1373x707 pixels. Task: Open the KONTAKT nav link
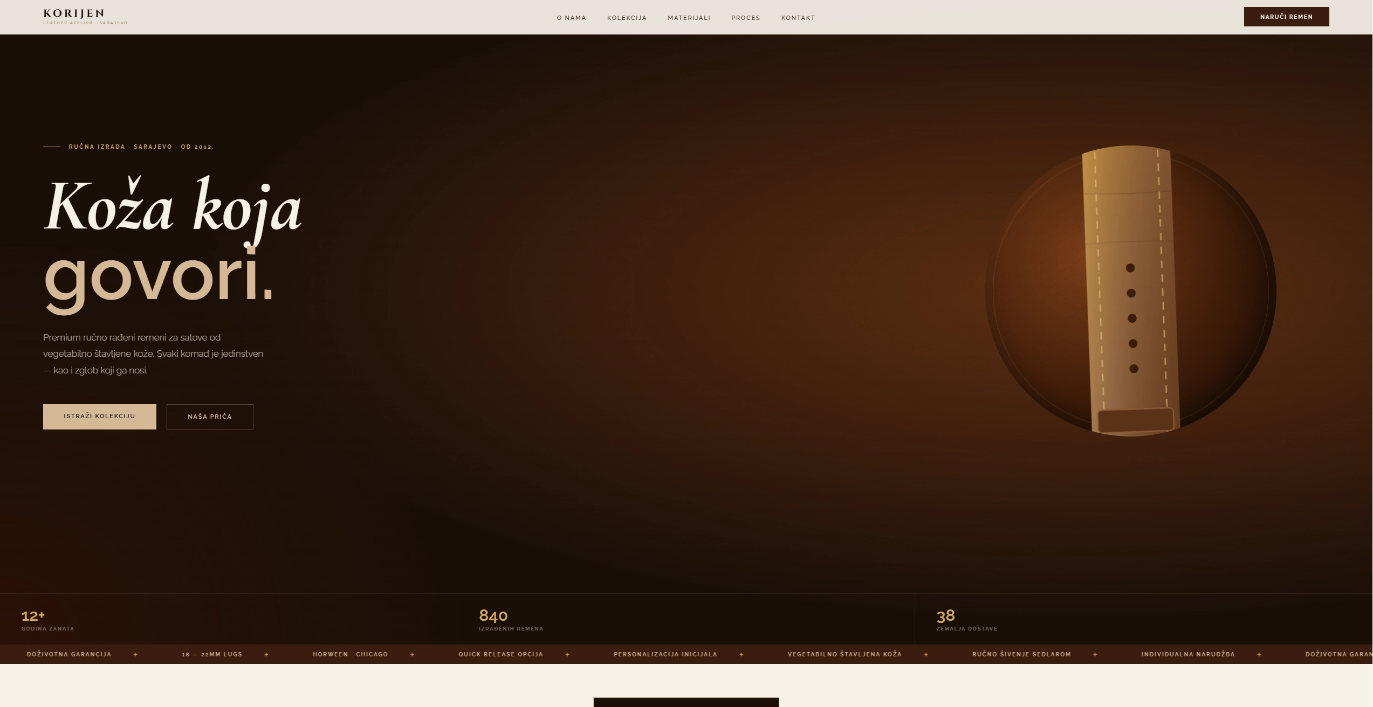click(x=798, y=18)
